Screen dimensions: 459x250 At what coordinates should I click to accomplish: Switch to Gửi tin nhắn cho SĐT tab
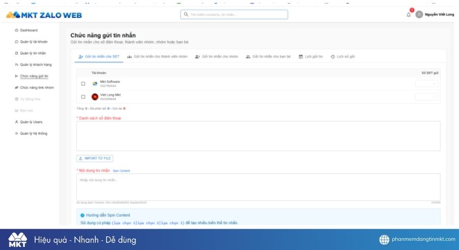(99, 57)
